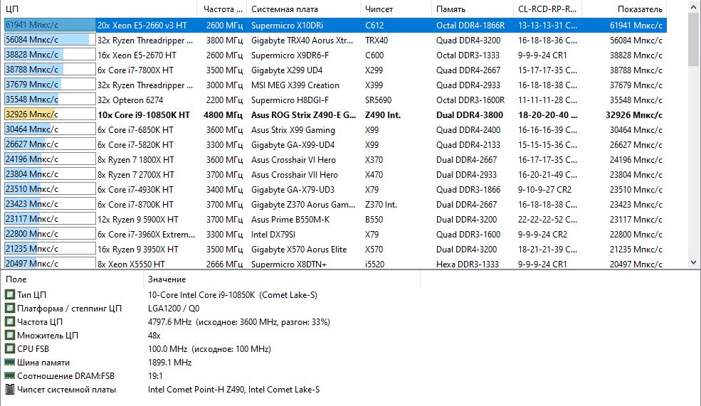The image size is (701, 406).
Task: Select the 12x Ryzen 9 5900X HT row
Action: pos(335,219)
